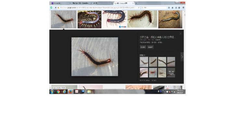The height and width of the screenshot is (131, 234).
Task: Open the Windows Start orb
Action: point(52,92)
